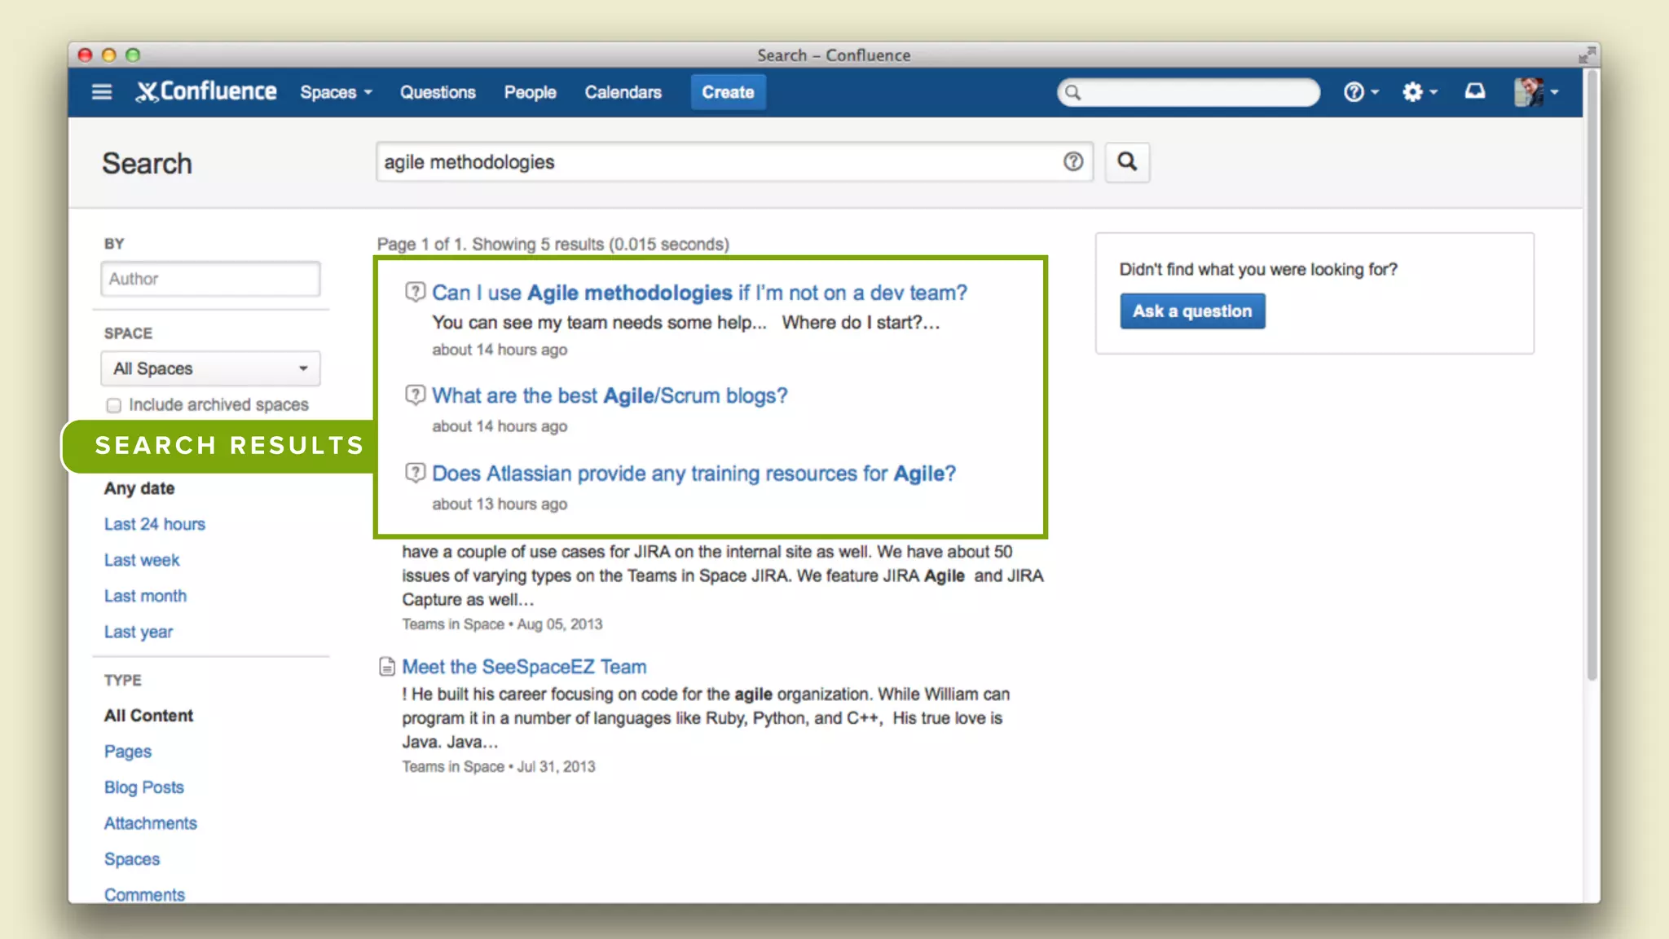
Task: Filter results by Last week
Action: (142, 560)
